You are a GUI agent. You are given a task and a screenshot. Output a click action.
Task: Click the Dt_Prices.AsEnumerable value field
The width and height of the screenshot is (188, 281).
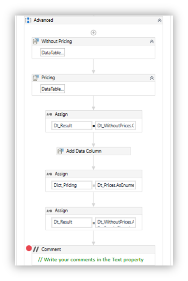(x=115, y=185)
